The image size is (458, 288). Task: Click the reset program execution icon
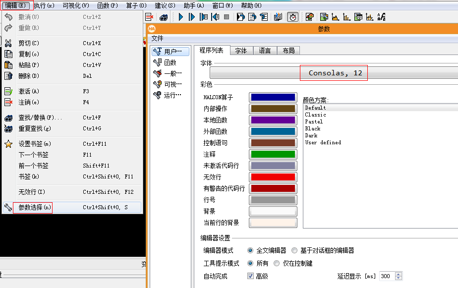(x=240, y=17)
